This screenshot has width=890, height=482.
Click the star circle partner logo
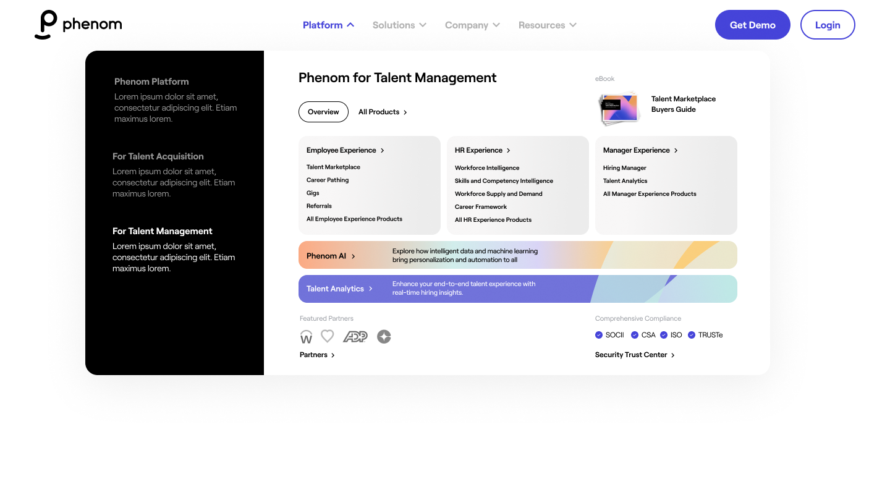[x=384, y=337]
